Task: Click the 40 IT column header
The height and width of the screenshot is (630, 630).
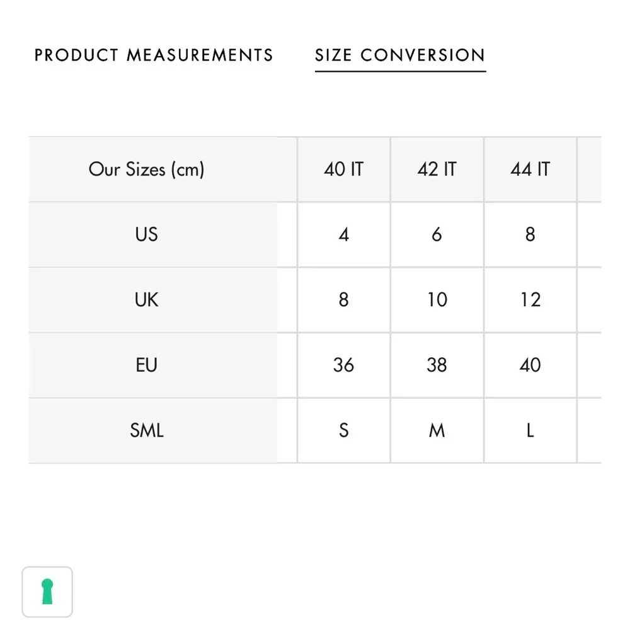Action: point(343,169)
